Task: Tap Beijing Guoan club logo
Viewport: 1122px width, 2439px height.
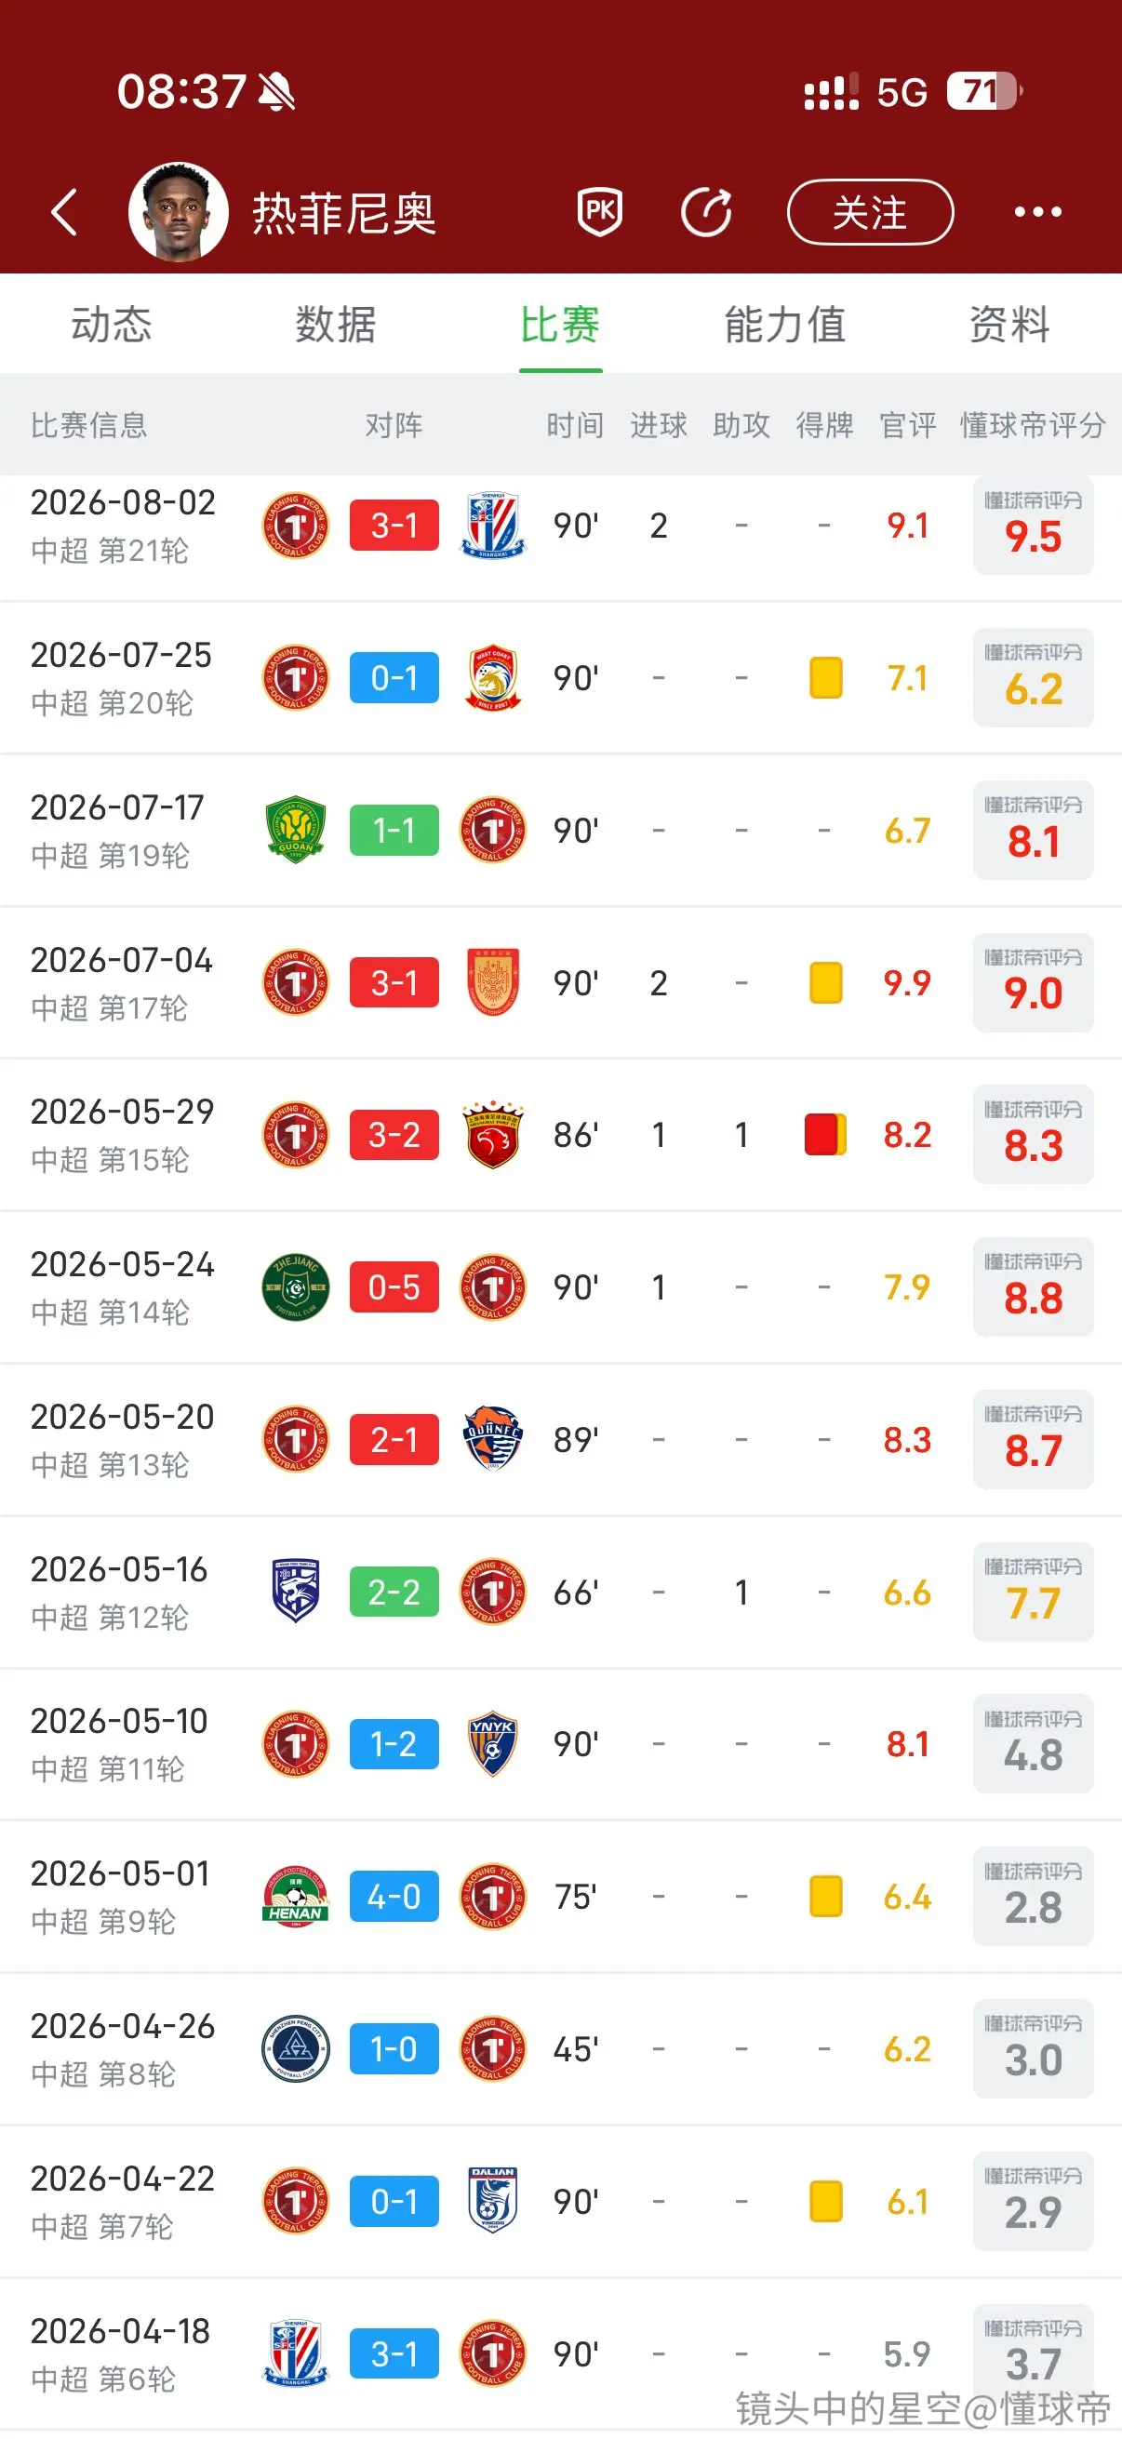Action: (x=296, y=831)
